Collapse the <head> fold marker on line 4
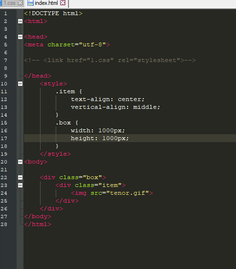Screen dimensions: 236x269 point(20,37)
